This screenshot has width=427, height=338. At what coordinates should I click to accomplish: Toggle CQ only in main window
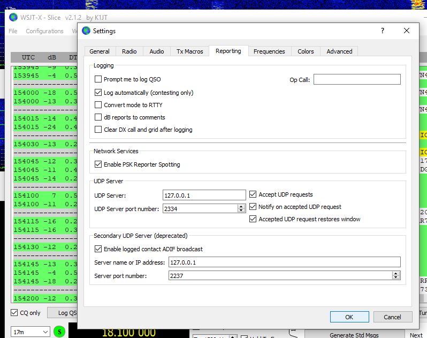point(14,313)
